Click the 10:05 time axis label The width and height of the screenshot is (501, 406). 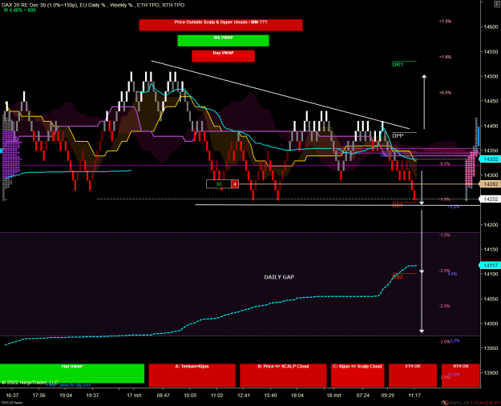pyautogui.click(x=190, y=396)
